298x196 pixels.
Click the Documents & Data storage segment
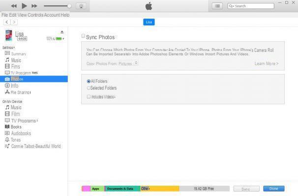(x=122, y=189)
